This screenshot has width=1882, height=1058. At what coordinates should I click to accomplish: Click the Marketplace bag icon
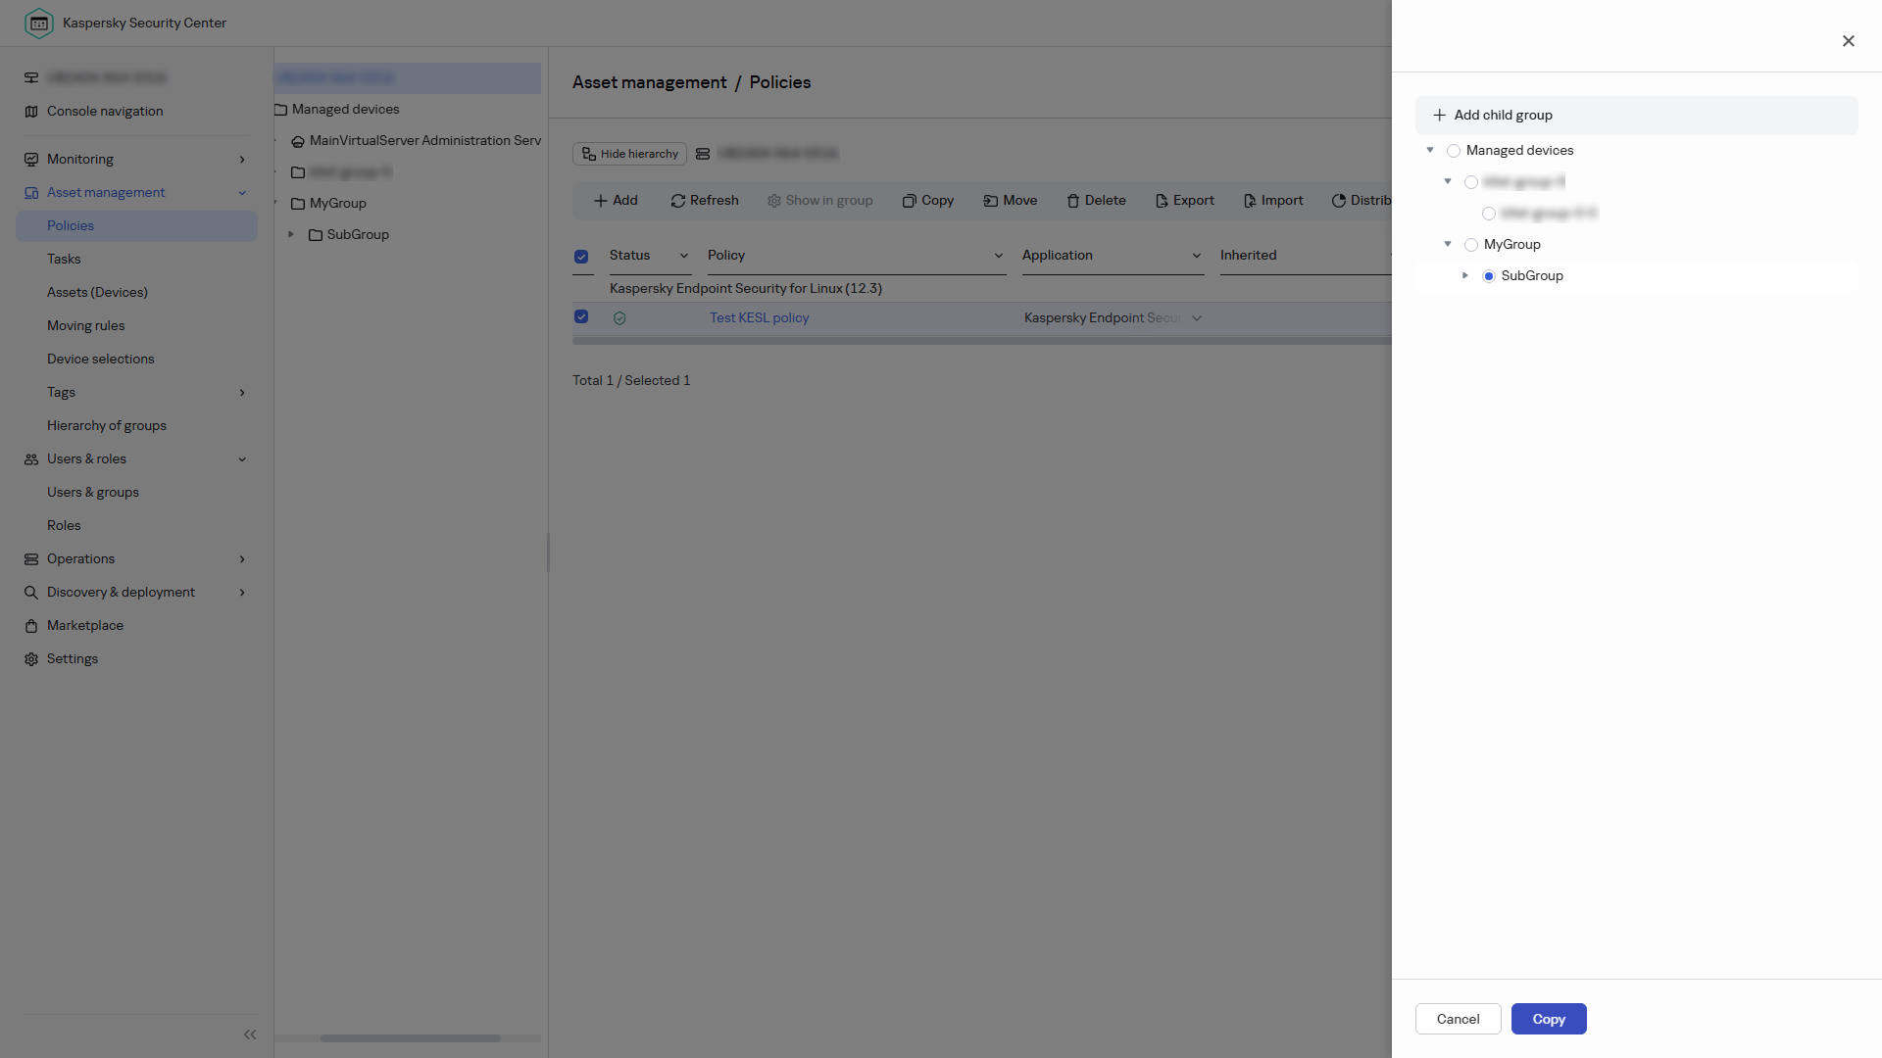pos(31,626)
